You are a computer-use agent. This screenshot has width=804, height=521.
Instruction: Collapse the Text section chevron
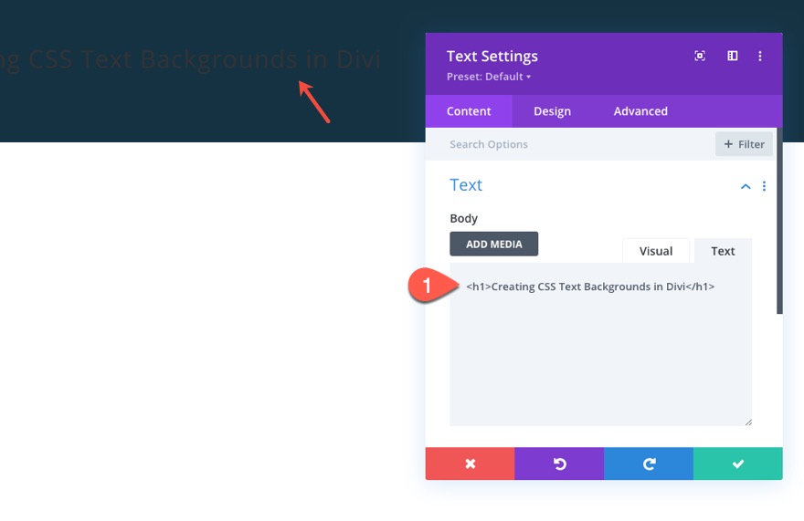point(746,186)
